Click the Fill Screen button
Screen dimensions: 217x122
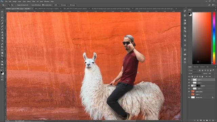(x=72, y=5)
